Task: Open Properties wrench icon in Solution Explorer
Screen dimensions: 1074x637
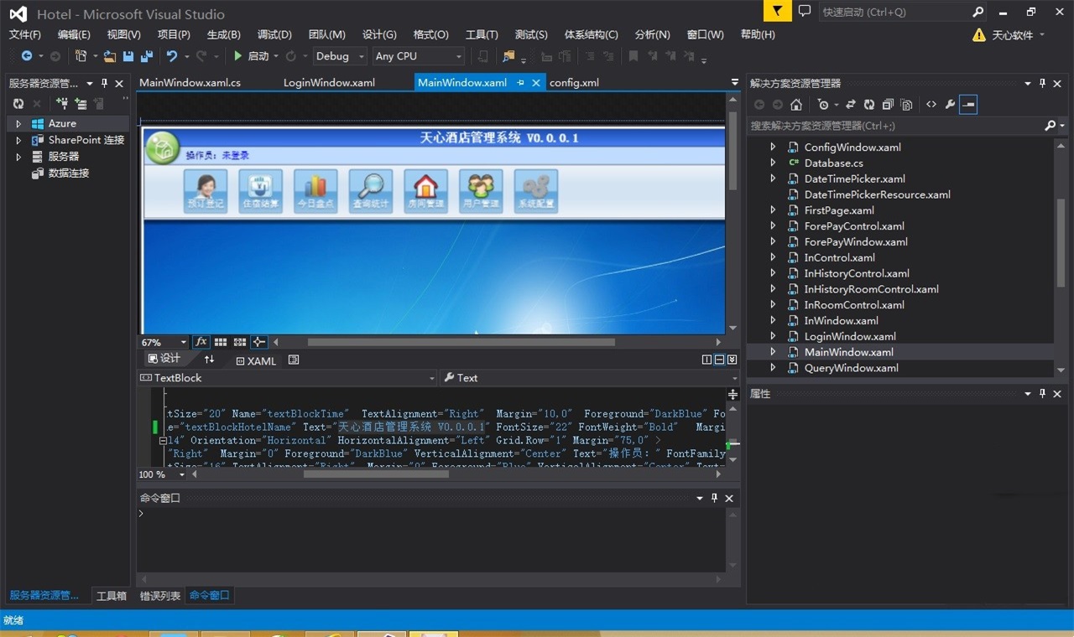Action: click(x=950, y=105)
